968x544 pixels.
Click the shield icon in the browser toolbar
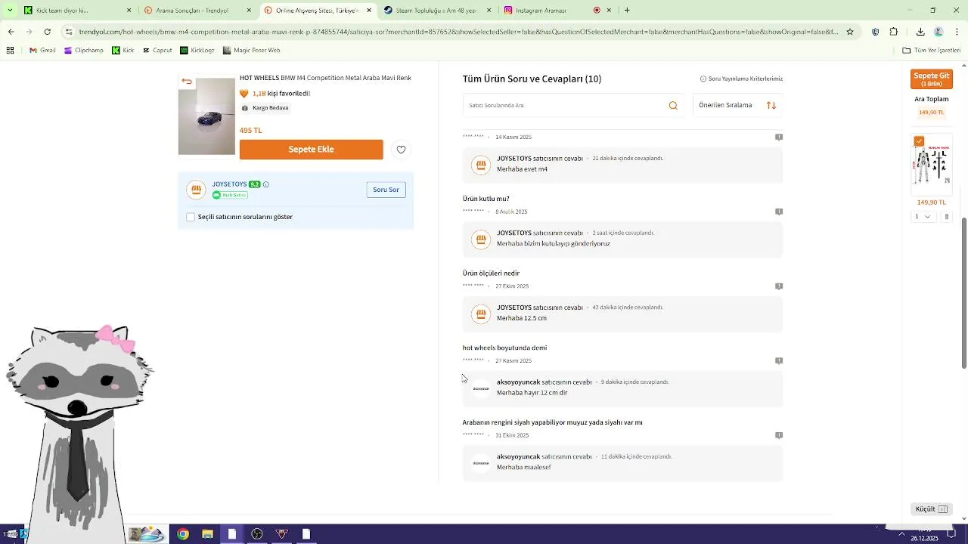pyautogui.click(x=876, y=32)
